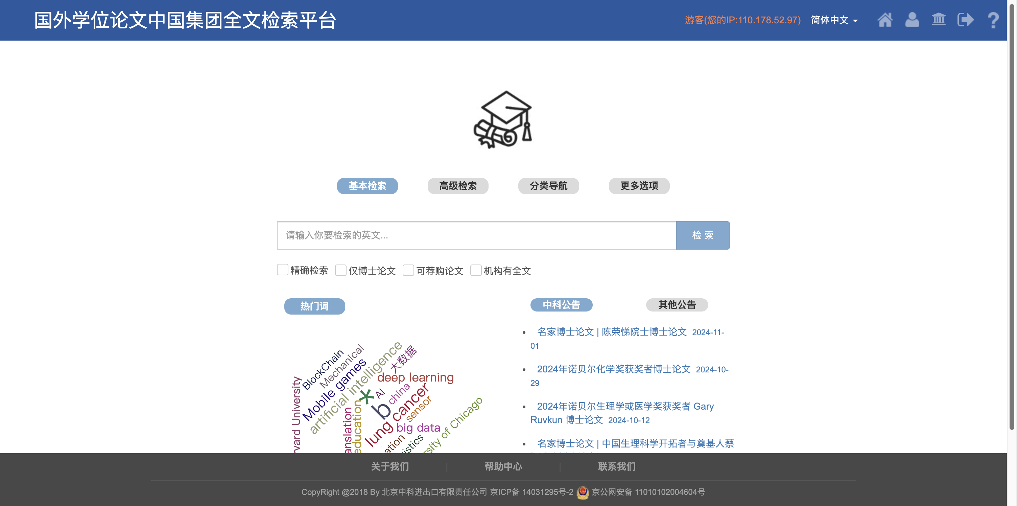Click the logout arrow icon
The height and width of the screenshot is (506, 1017).
pyautogui.click(x=966, y=20)
